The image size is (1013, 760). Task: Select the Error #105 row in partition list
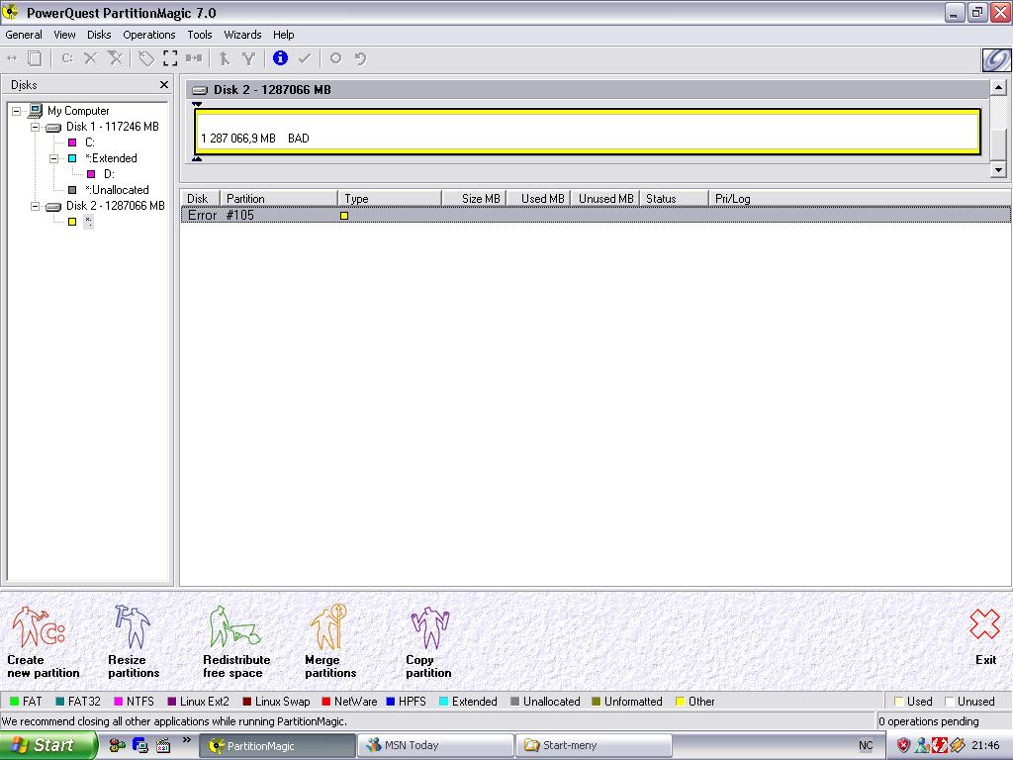tap(596, 215)
